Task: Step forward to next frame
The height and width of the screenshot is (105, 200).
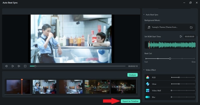Action: click(x=19, y=66)
